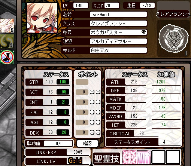
Task: Click the winged buff icon
Action: [x=7, y=26]
